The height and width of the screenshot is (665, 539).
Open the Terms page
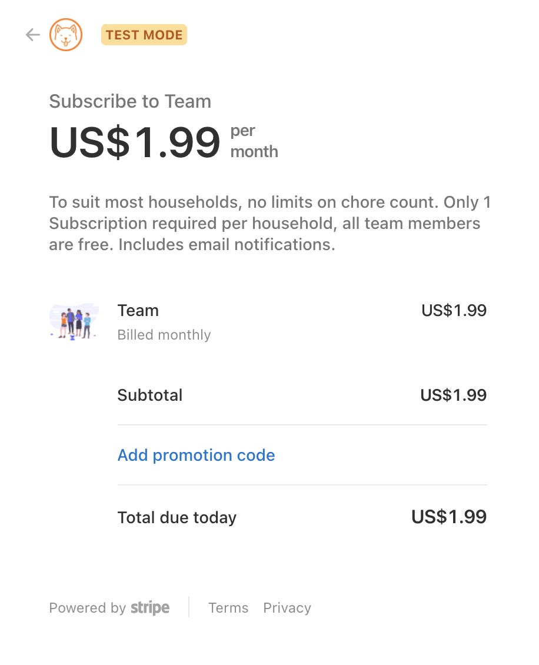(228, 608)
